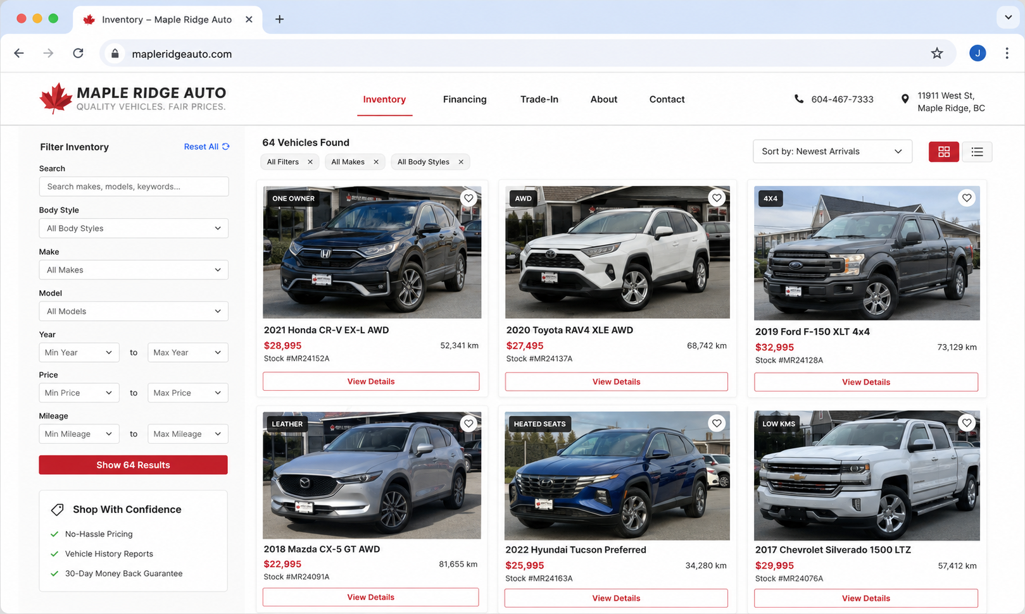This screenshot has width=1025, height=614.
Task: Click the macOS green fullscreen window button
Action: click(53, 18)
